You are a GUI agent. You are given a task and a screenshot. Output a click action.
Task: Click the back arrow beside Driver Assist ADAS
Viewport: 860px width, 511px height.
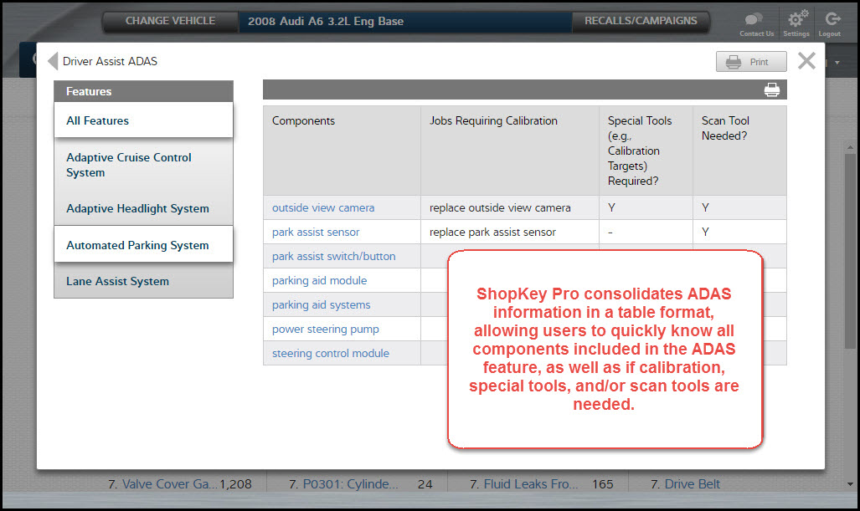pos(53,61)
